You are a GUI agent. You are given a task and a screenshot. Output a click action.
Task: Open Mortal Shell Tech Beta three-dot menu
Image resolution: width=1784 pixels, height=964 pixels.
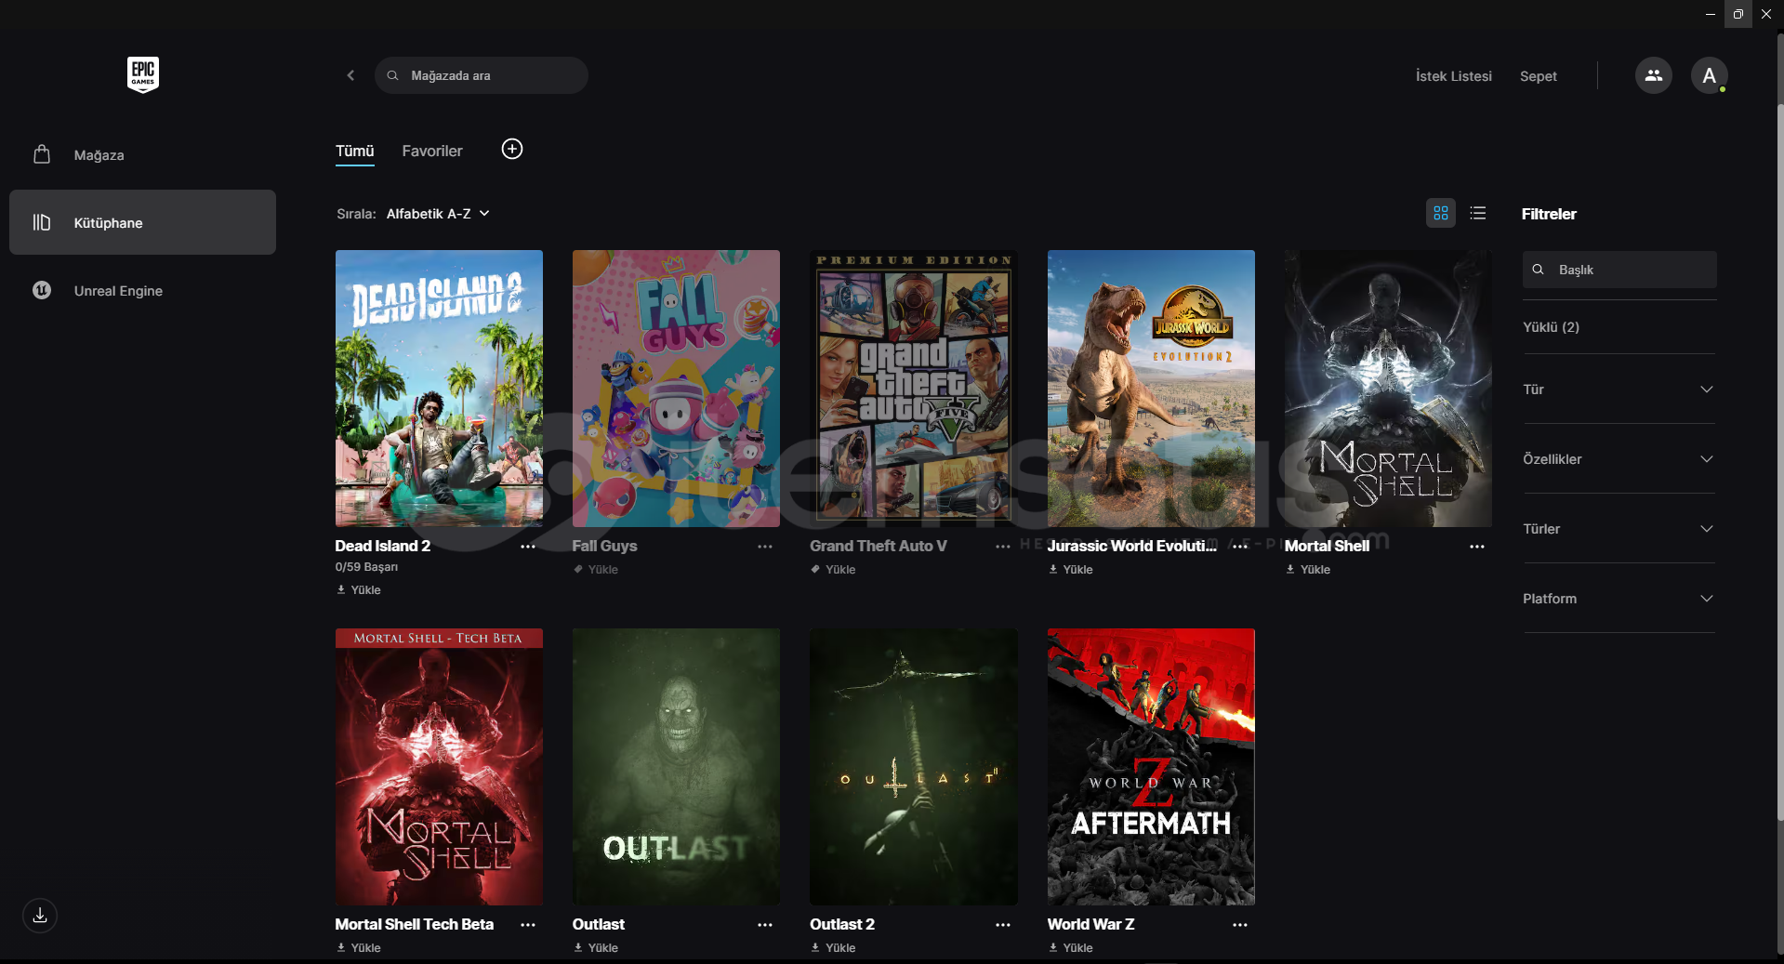click(528, 925)
